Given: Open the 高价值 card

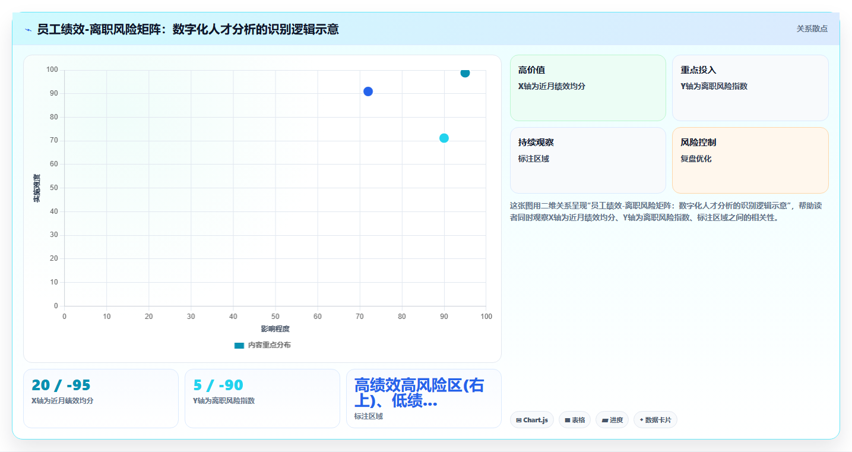Looking at the screenshot, I should pyautogui.click(x=588, y=88).
